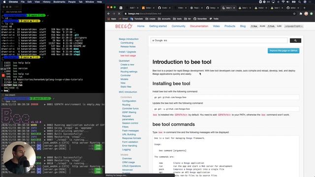Viewport: 315px width, 177px height.
Task: Switch to the Golang browser tab
Action: (148, 8)
